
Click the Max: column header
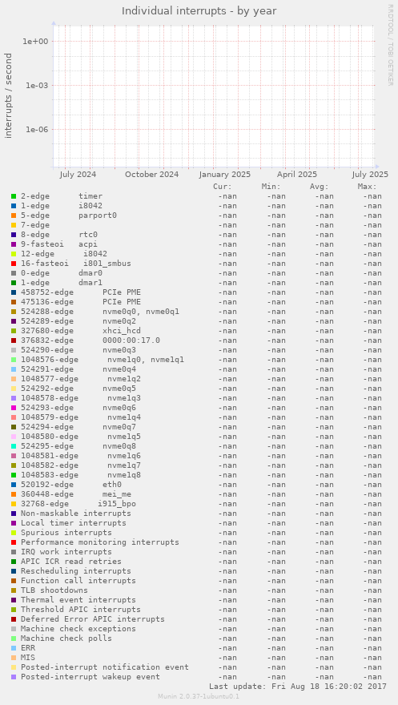tap(367, 187)
